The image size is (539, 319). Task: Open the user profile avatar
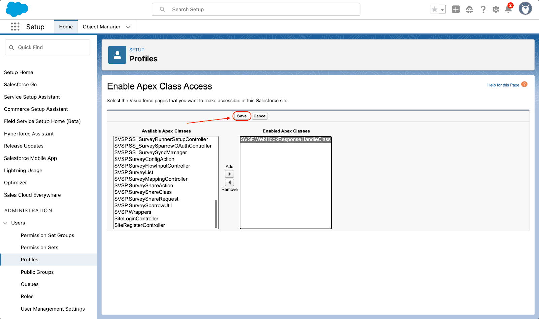[525, 9]
